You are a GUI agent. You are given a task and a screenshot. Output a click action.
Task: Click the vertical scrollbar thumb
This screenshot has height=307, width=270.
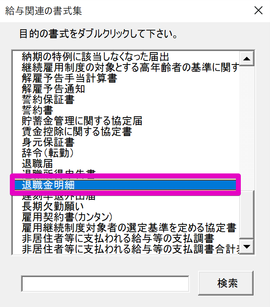click(x=247, y=214)
